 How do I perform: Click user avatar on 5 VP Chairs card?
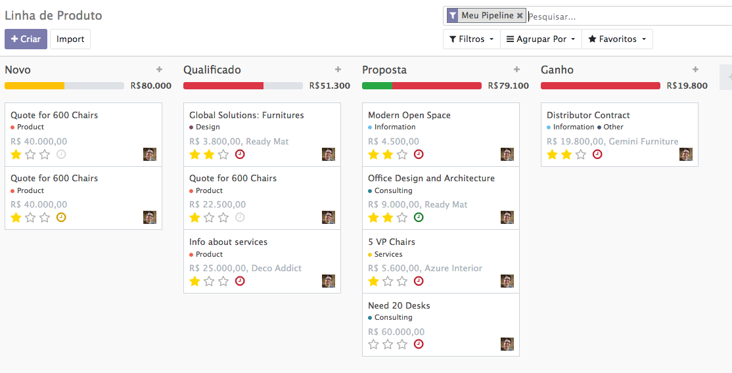pyautogui.click(x=507, y=281)
